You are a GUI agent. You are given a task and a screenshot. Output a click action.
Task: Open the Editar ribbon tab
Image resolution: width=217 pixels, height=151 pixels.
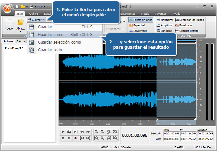48,14
